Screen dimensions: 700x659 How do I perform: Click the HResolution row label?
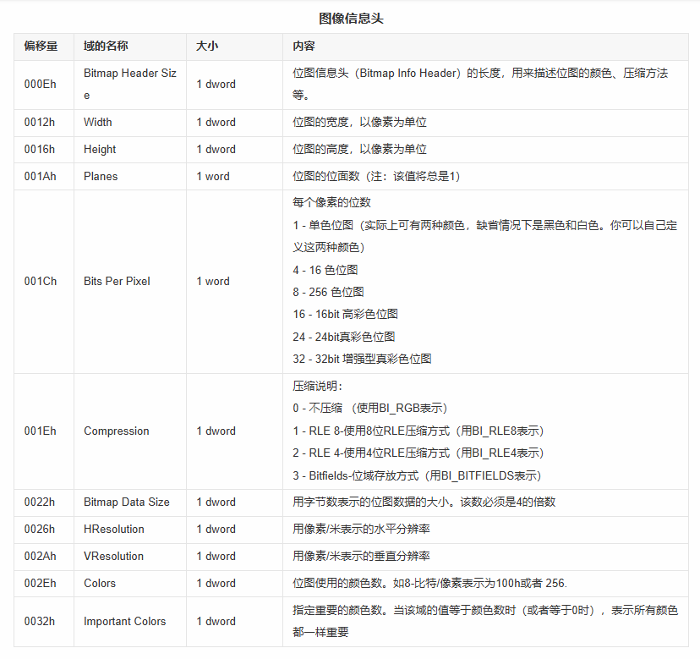pyautogui.click(x=108, y=529)
